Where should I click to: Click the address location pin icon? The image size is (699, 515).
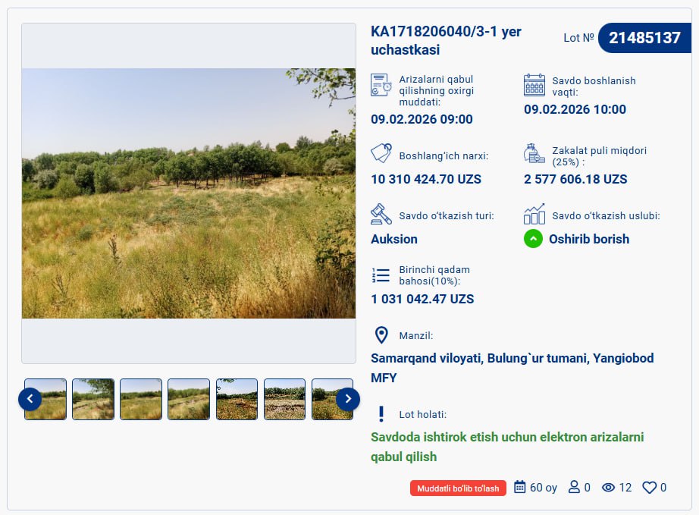[381, 335]
